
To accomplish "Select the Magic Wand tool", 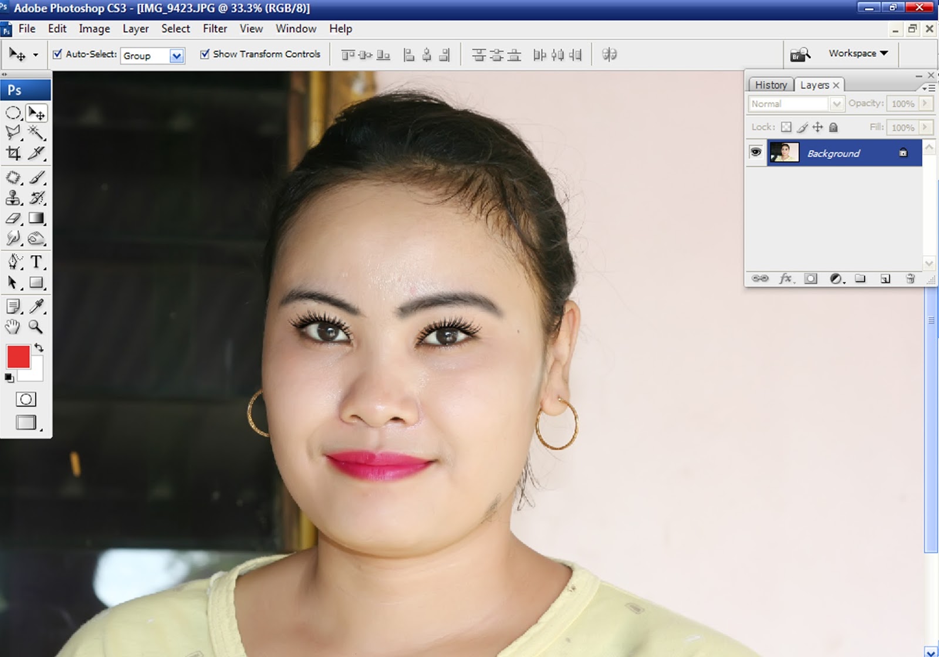I will coord(36,133).
